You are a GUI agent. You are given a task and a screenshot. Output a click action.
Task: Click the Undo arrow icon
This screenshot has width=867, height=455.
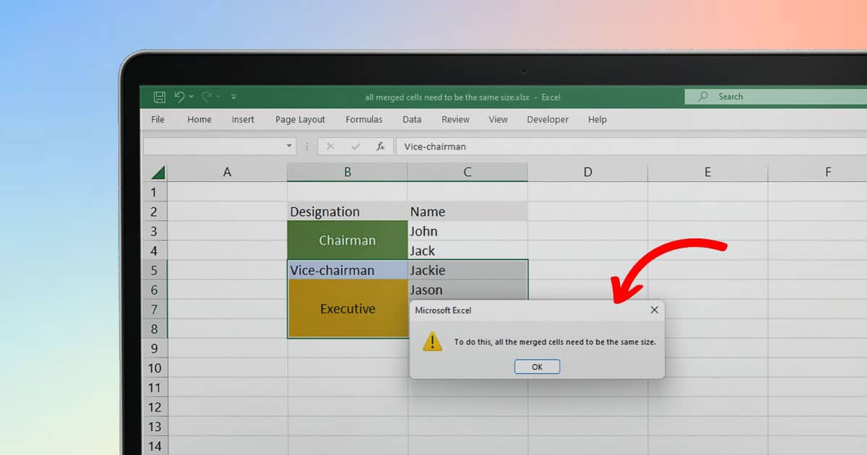point(179,97)
